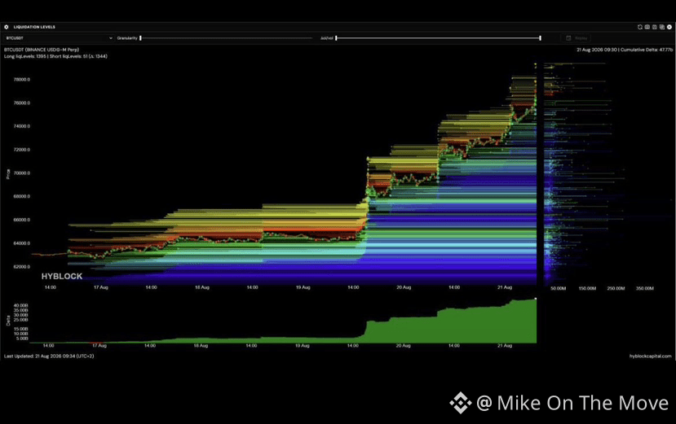Click the 64000.0 price axis label
The image size is (676, 424).
click(22, 243)
